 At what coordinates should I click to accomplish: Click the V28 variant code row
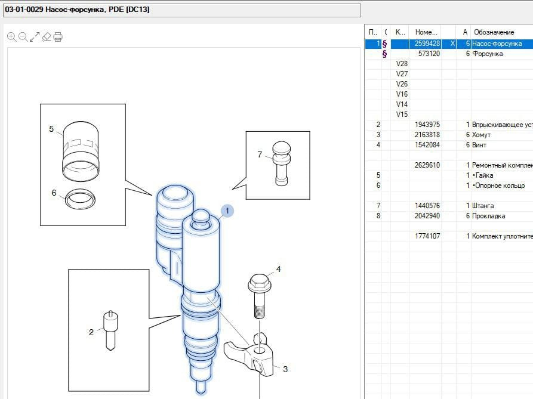click(x=402, y=64)
